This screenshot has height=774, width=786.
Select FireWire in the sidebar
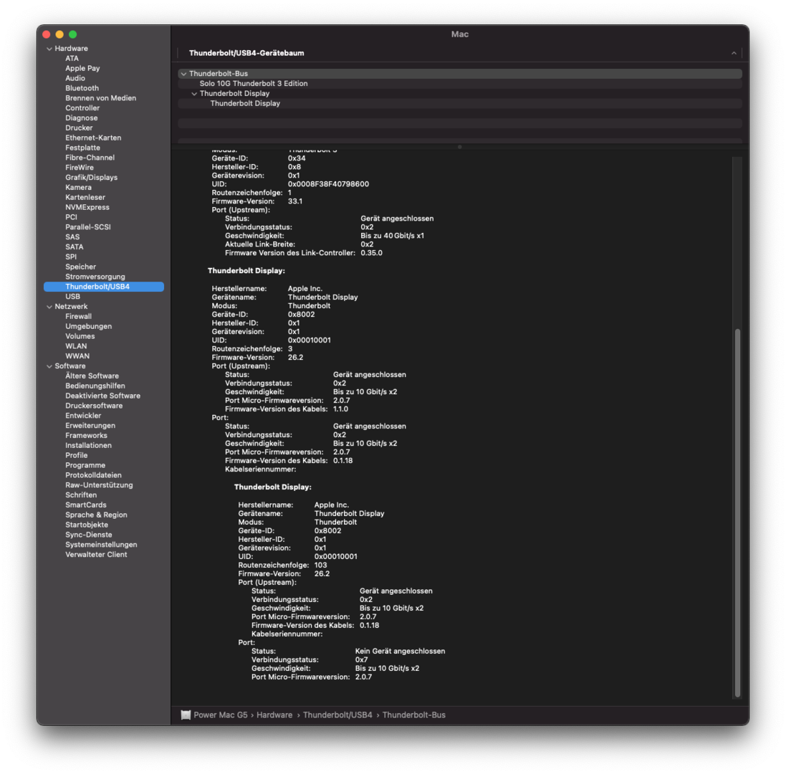[80, 168]
